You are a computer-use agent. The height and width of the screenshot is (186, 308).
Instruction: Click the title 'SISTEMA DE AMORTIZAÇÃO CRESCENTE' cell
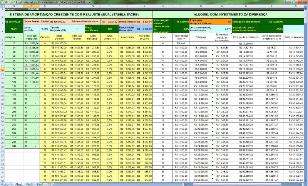pos(79,15)
